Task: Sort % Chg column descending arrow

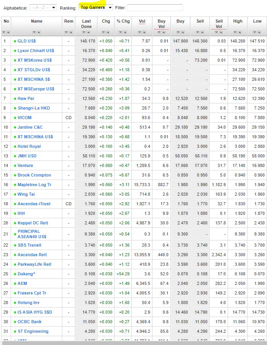Action: point(121,32)
